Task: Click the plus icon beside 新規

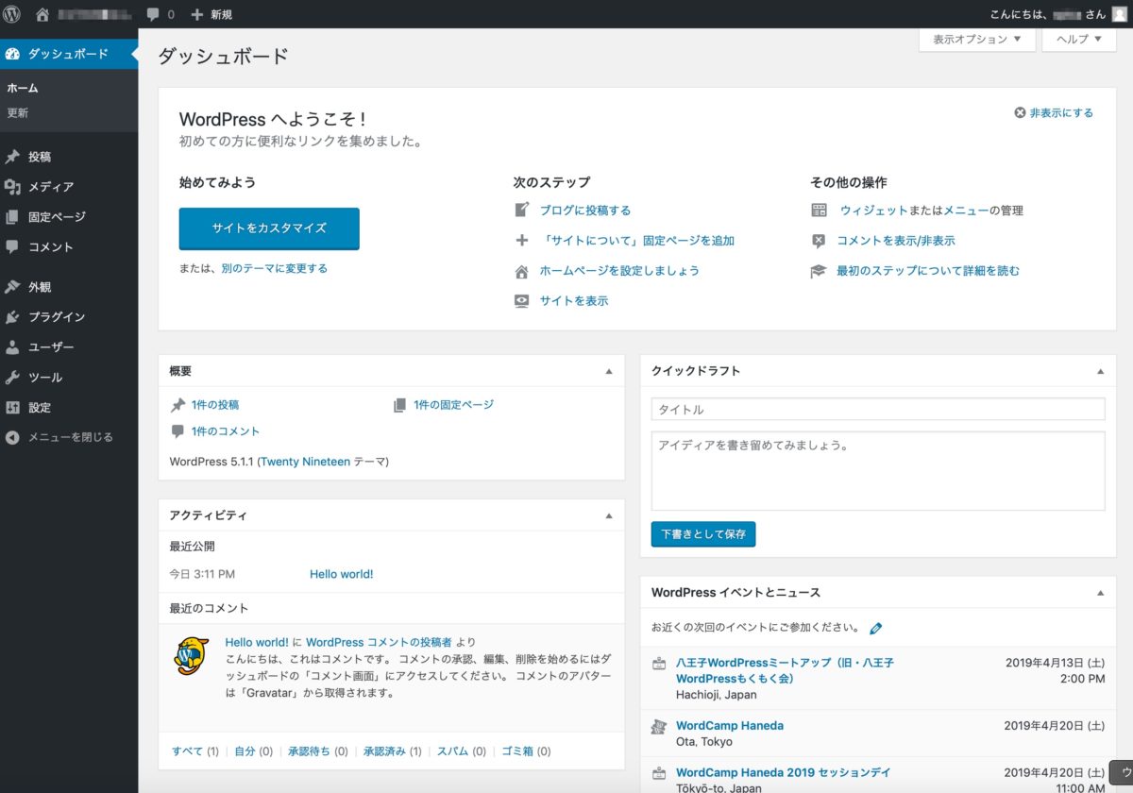Action: pyautogui.click(x=197, y=15)
